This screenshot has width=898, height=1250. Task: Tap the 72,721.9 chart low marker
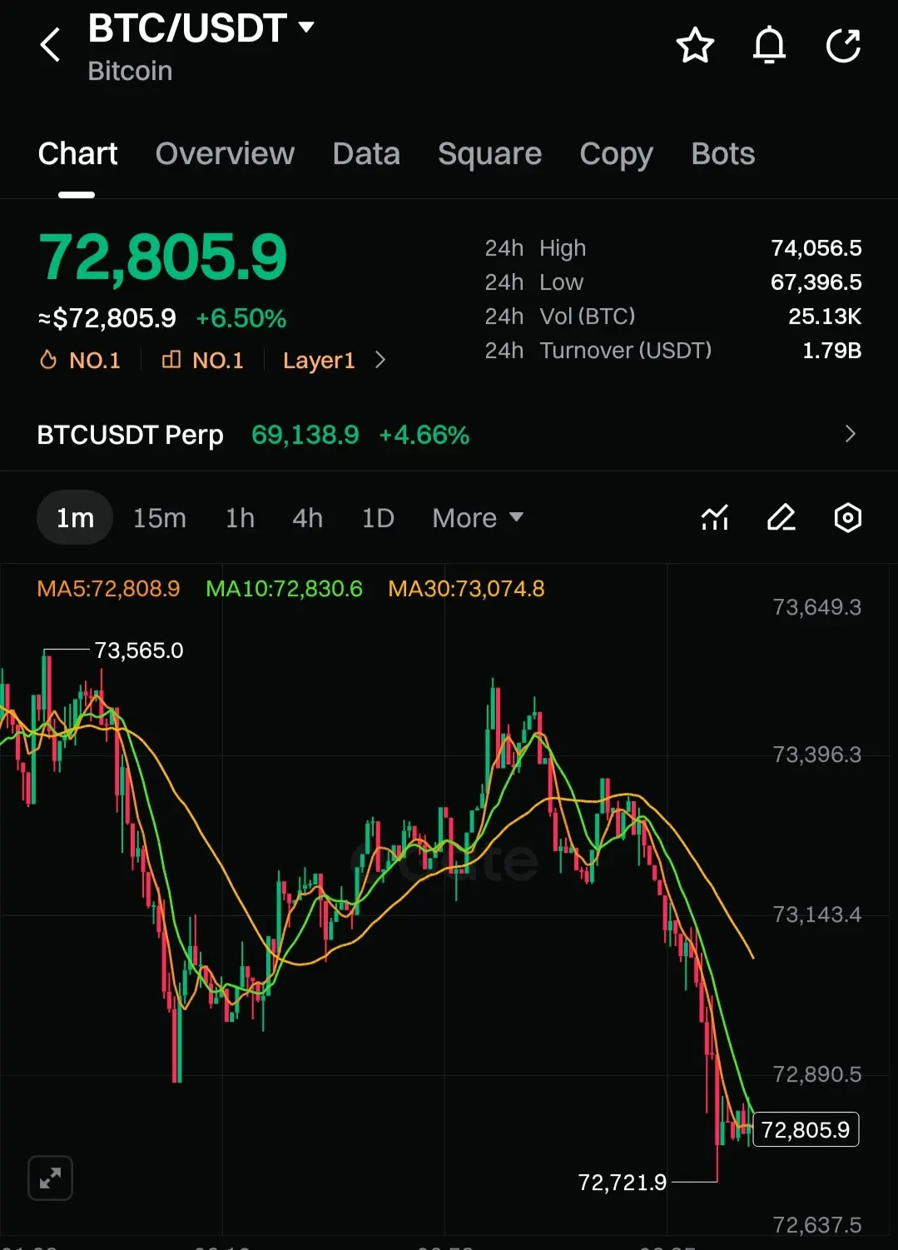[623, 1183]
